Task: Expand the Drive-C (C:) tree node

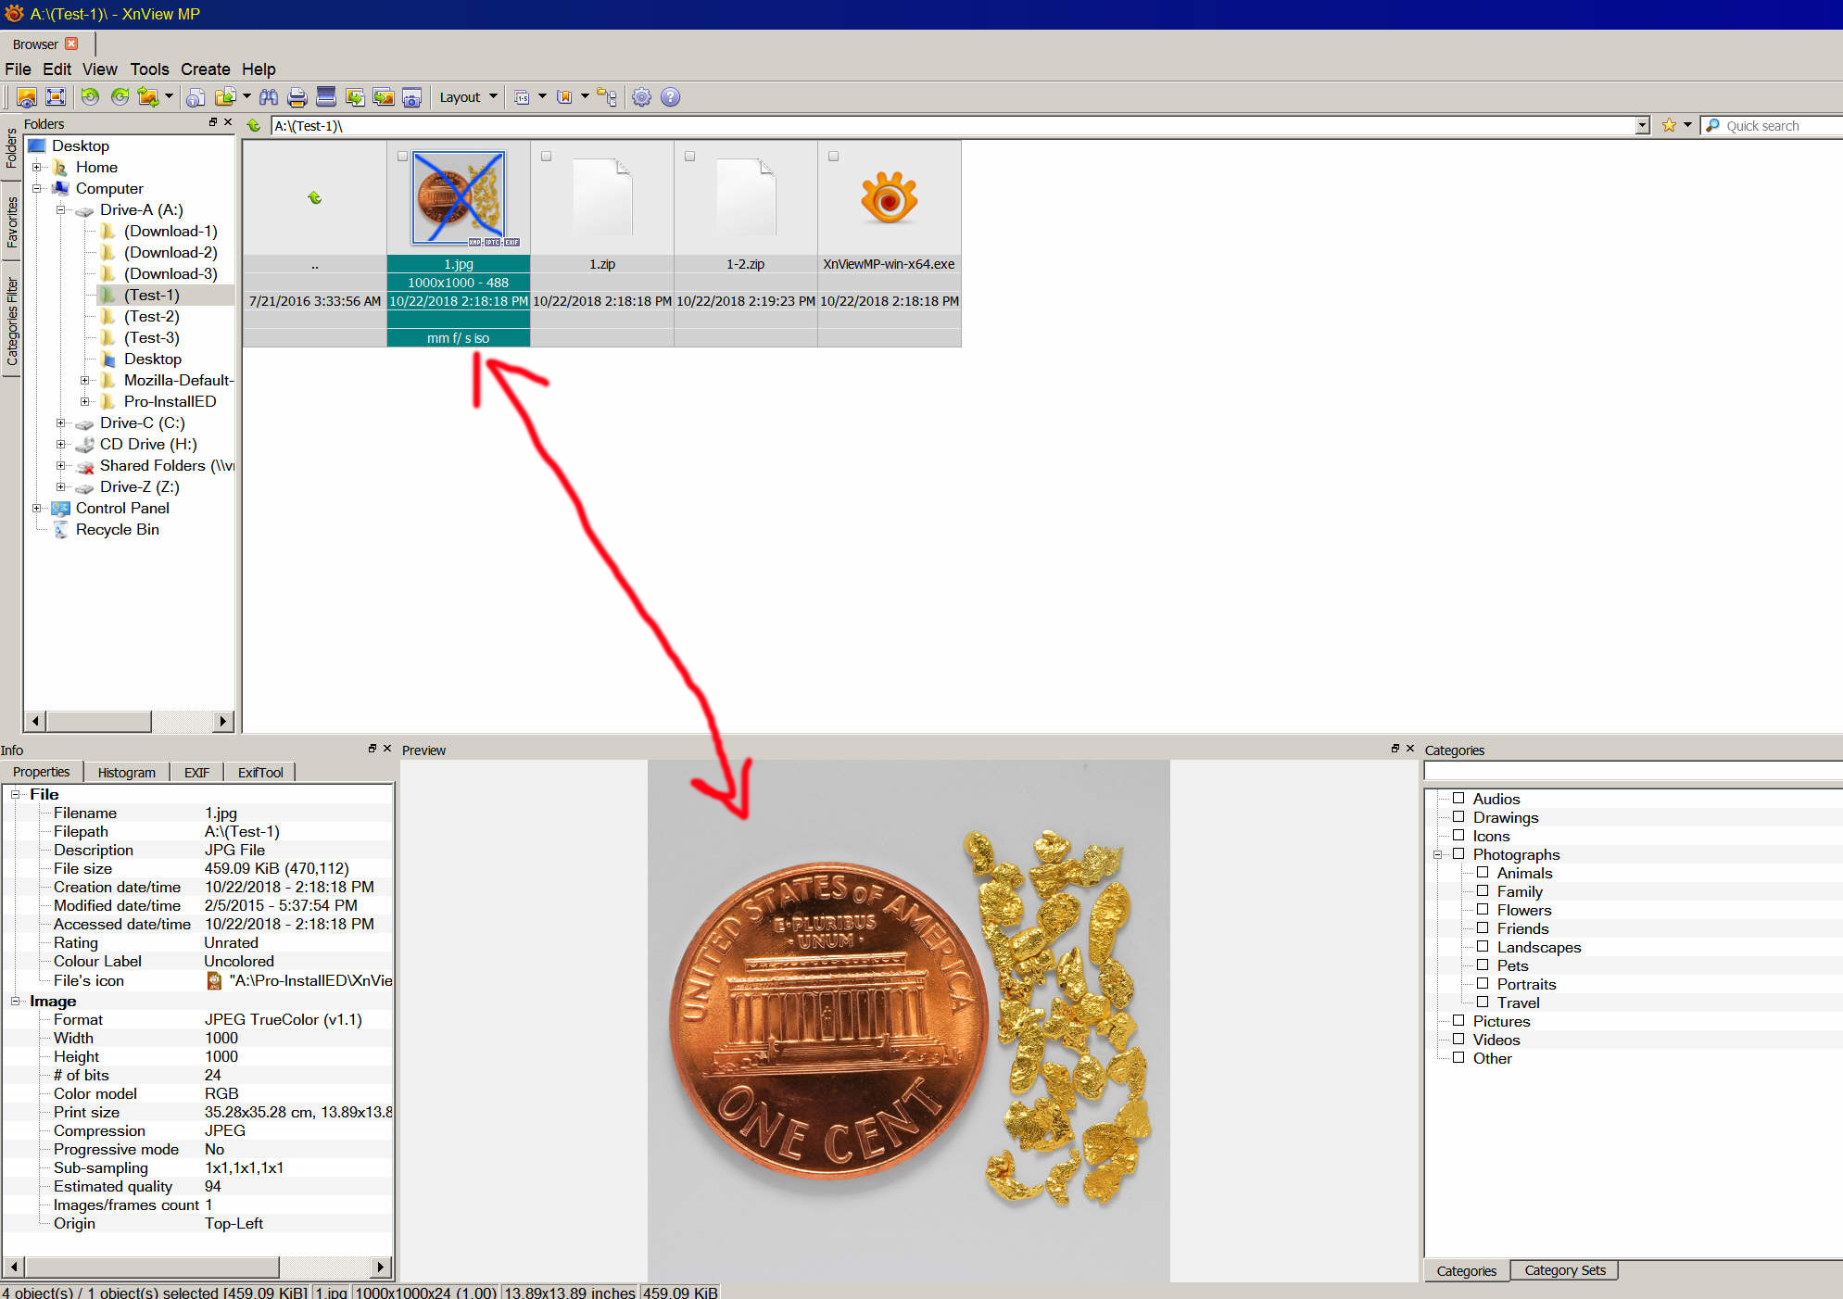Action: (x=61, y=423)
